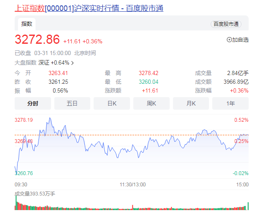Select the 1年 chart range
262x213 pixels.
click(230, 103)
